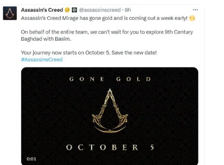Viewport: 224px width, 165px height.
Task: Click the OCTOBER 5 date in the video
Action: (x=110, y=147)
